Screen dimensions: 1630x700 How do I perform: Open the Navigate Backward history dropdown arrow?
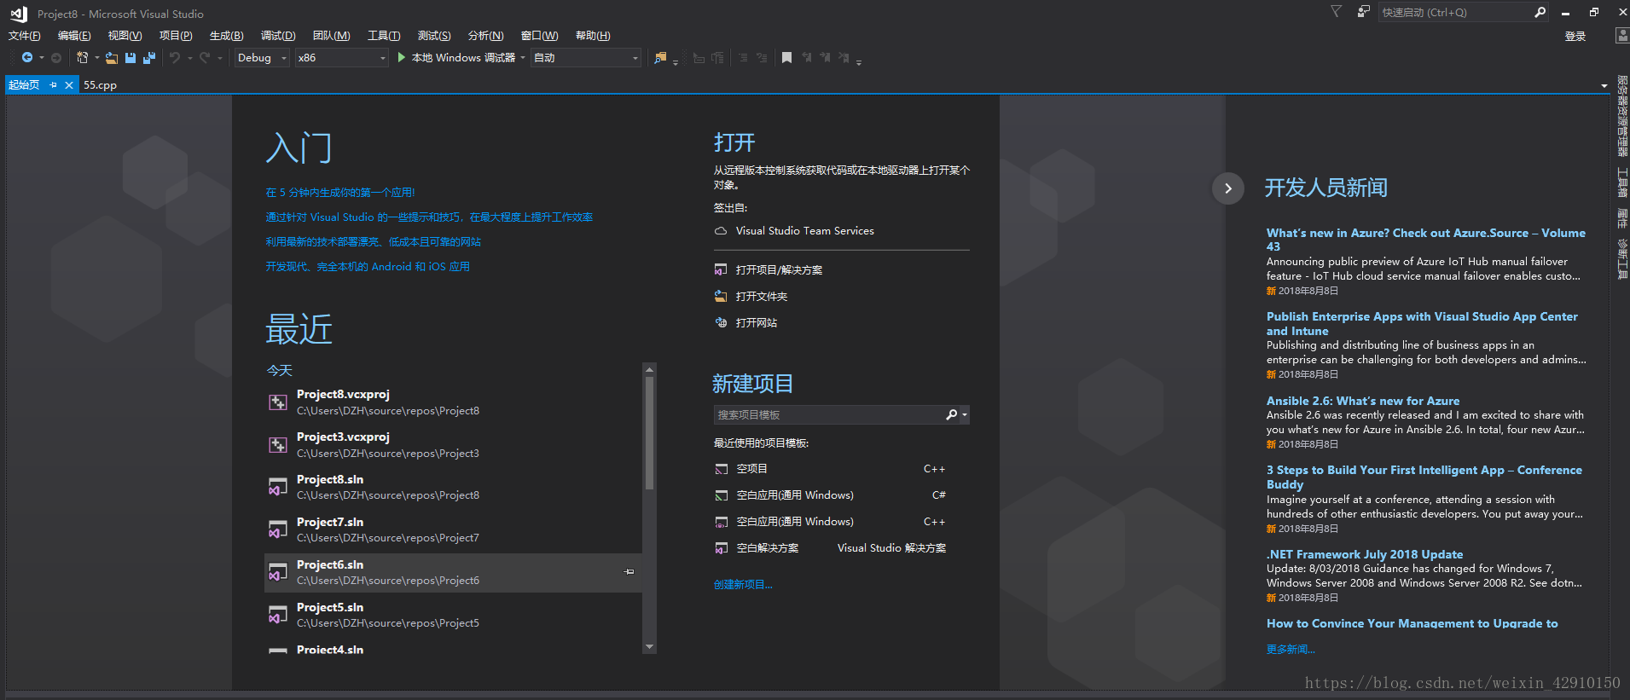coord(42,58)
